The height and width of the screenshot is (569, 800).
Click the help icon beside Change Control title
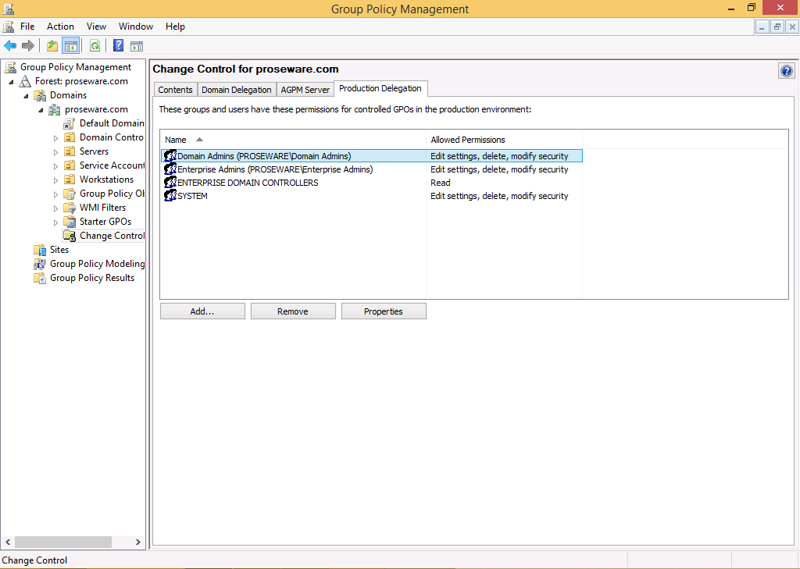tap(786, 71)
